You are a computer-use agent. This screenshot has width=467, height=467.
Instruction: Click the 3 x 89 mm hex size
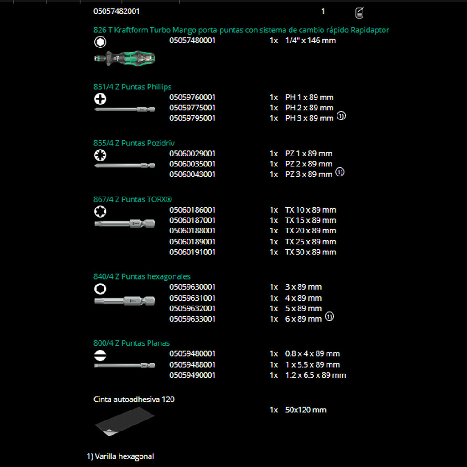303,287
